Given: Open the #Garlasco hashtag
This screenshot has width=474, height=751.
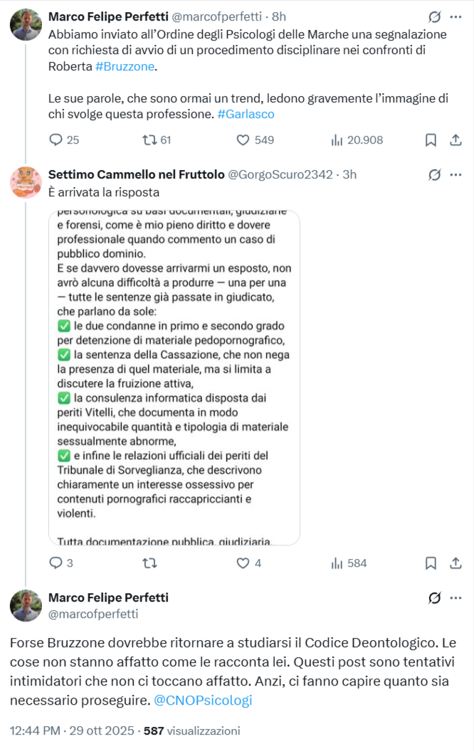Looking at the screenshot, I should click(246, 114).
